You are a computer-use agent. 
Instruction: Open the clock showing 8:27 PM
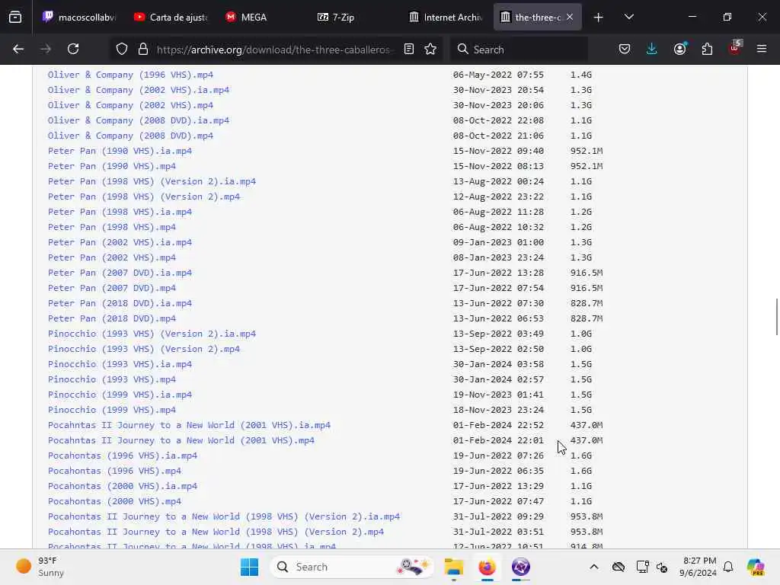click(x=699, y=567)
